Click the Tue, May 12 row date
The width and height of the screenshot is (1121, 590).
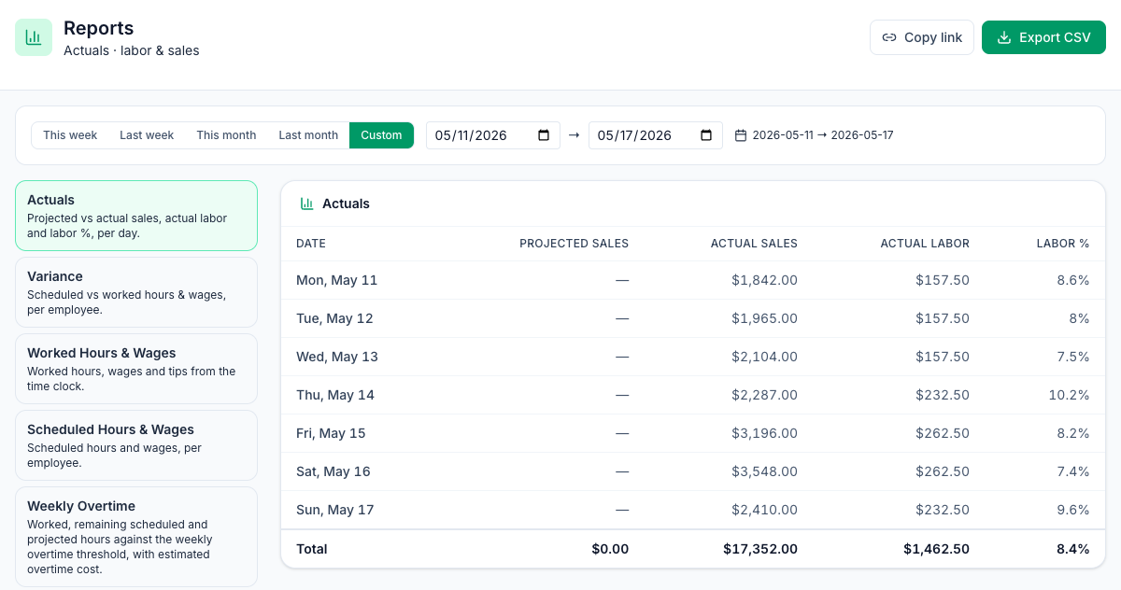click(334, 318)
